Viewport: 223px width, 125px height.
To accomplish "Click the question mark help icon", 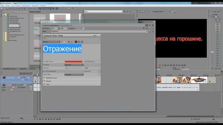I will 144,28.
